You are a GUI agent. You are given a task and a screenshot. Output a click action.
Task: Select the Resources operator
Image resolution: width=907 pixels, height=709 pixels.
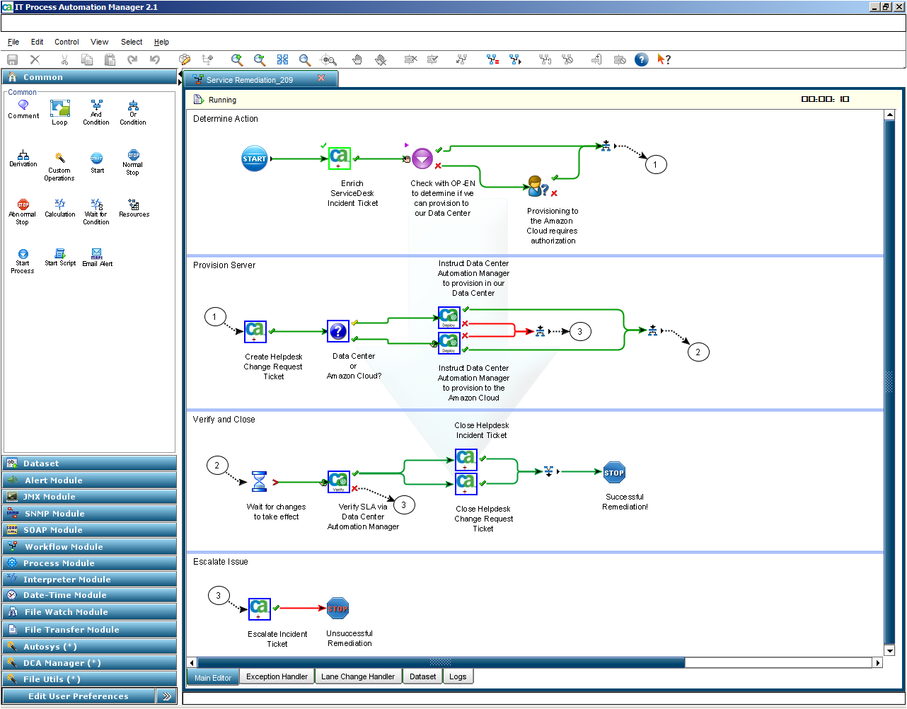pyautogui.click(x=134, y=208)
